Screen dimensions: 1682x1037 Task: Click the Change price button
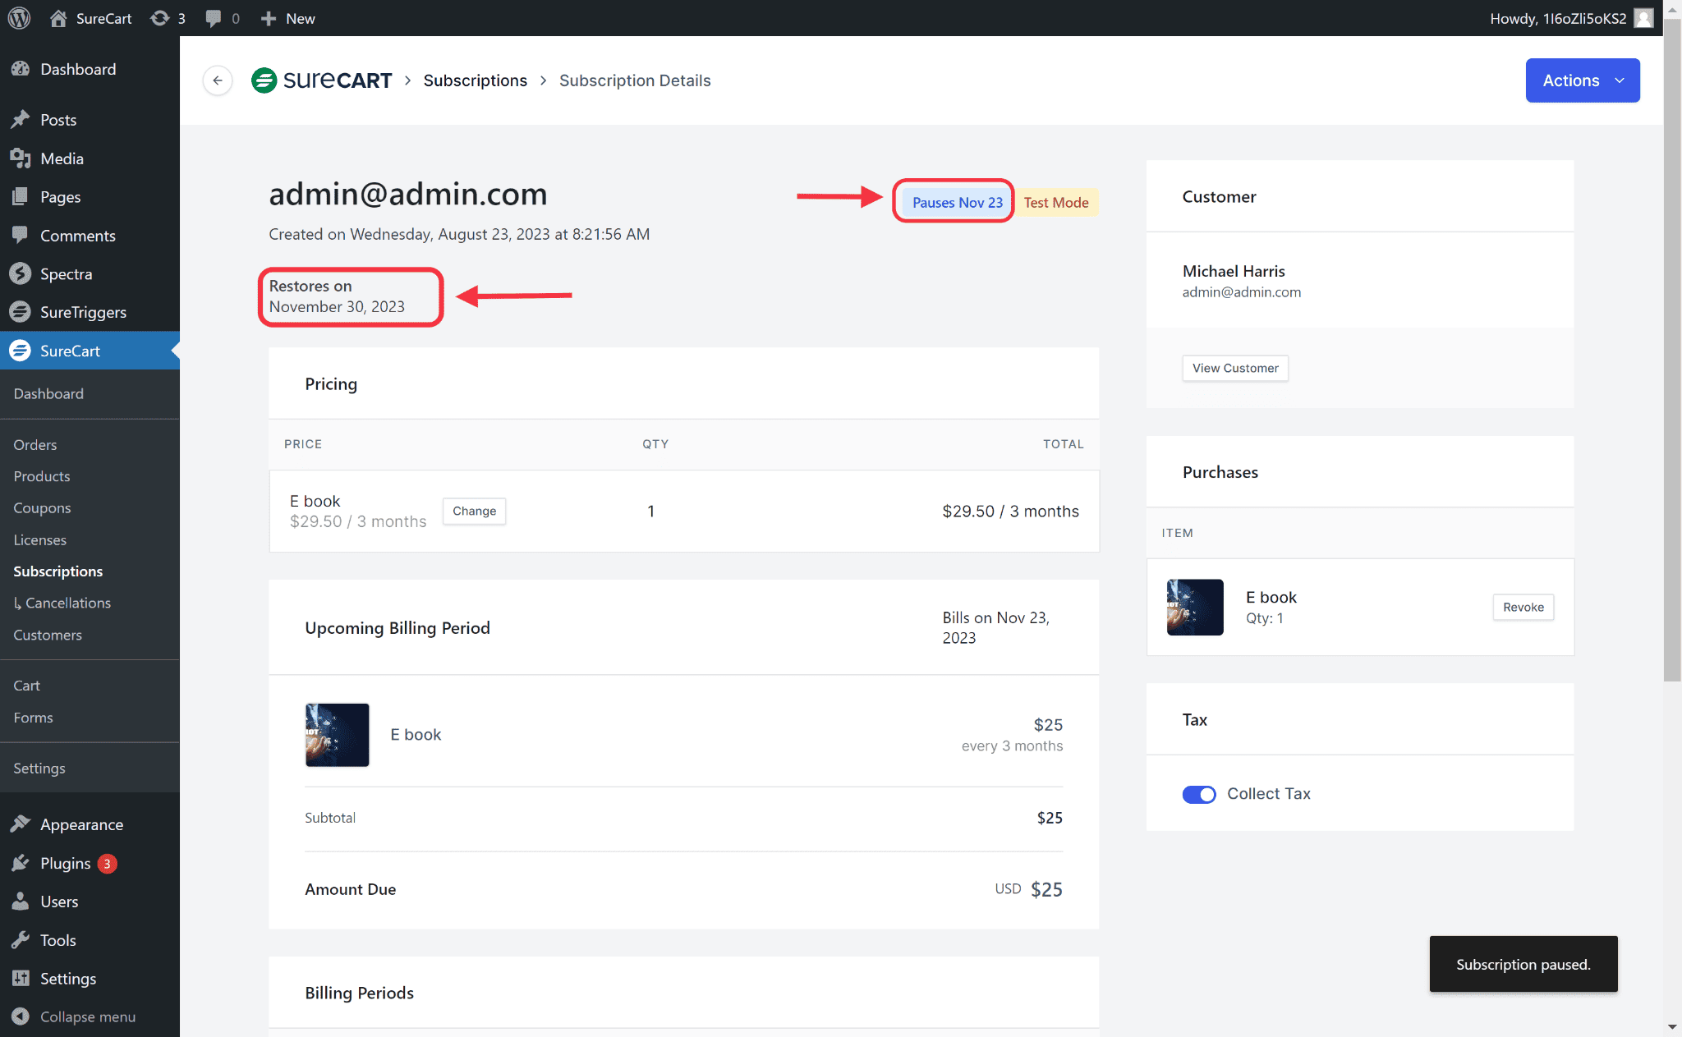474,511
